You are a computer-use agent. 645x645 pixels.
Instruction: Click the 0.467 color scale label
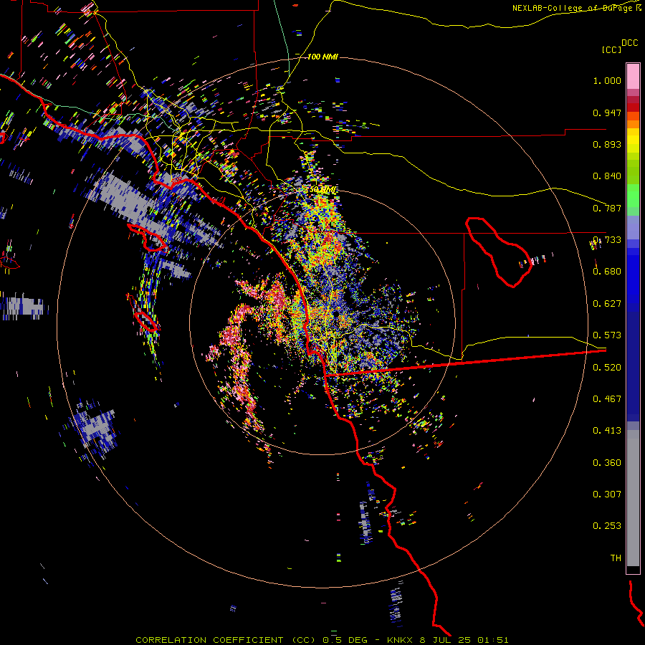(607, 399)
